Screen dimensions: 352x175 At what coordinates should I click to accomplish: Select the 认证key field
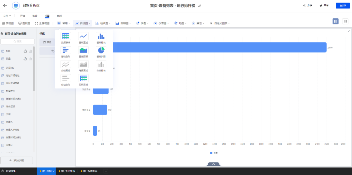tap(10, 68)
